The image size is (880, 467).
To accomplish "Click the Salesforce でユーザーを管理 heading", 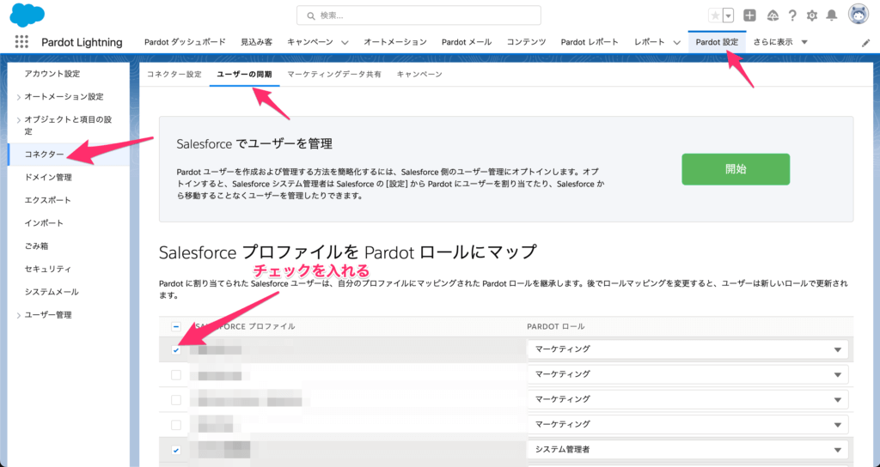I will click(254, 144).
